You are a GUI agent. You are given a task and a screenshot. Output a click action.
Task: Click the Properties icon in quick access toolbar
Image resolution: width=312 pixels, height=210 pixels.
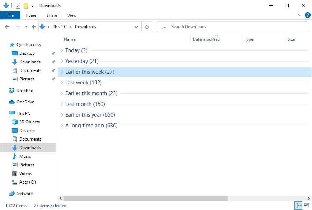(x=18, y=6)
